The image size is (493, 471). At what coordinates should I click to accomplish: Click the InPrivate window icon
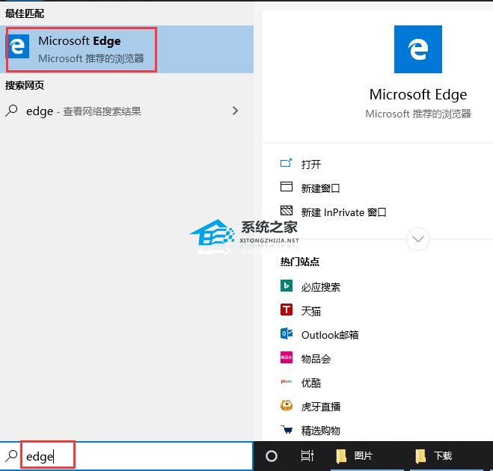coord(286,211)
